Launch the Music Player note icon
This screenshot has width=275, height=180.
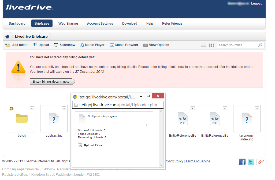click(82, 45)
